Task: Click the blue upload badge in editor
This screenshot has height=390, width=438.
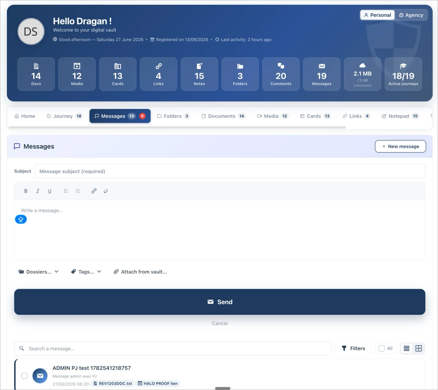Action: (21, 219)
